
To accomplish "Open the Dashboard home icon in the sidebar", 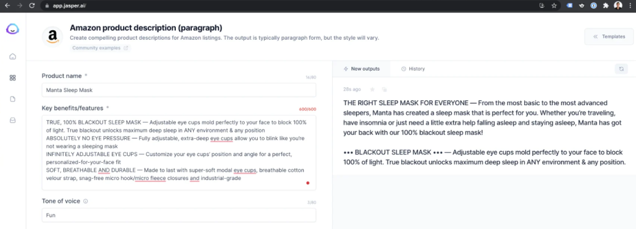I will click(12, 56).
